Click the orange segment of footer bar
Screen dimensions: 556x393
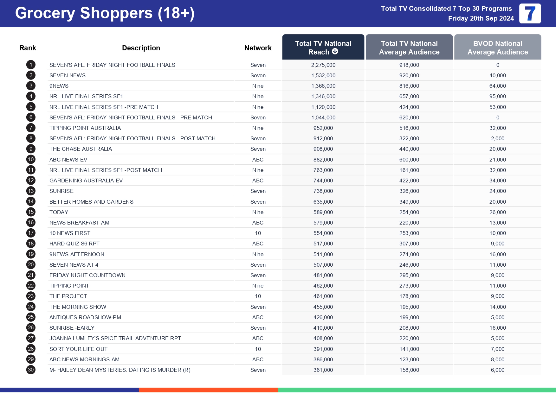pos(208,390)
